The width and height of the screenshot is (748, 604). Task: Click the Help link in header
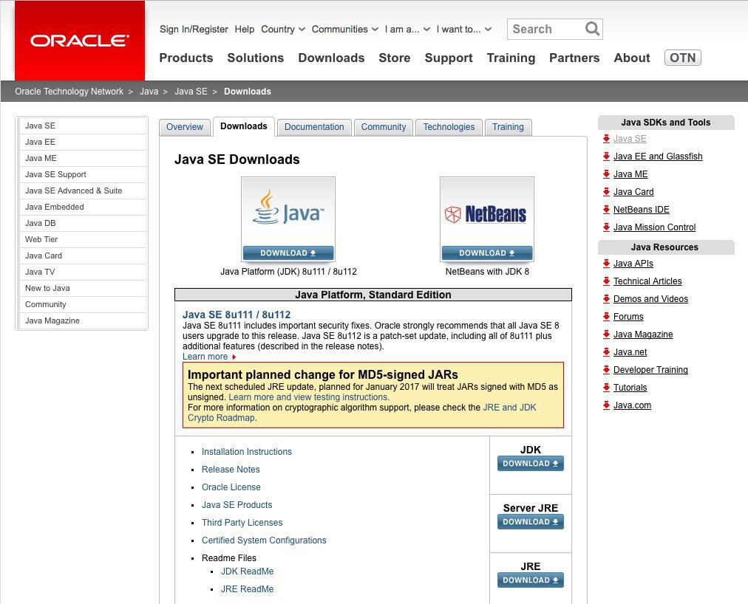[x=244, y=29]
